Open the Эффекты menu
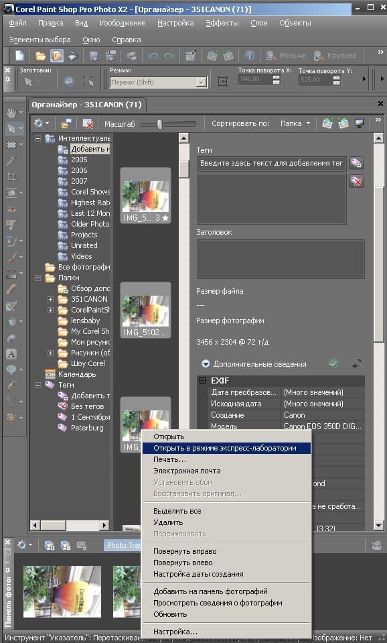Viewport: 387px width, 643px height. (222, 23)
